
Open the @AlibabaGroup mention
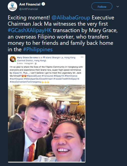pos(71,18)
